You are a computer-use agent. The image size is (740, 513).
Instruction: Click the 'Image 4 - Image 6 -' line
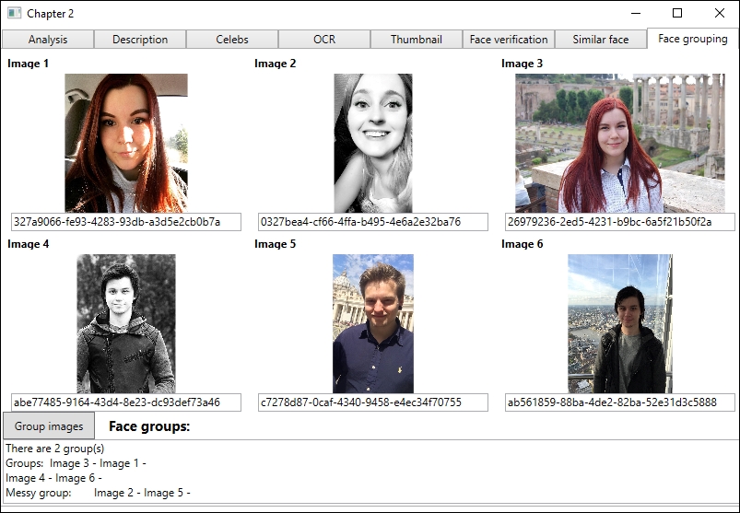(53, 478)
